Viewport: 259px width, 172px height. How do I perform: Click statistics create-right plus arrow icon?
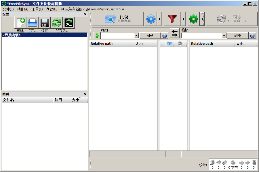point(242,163)
